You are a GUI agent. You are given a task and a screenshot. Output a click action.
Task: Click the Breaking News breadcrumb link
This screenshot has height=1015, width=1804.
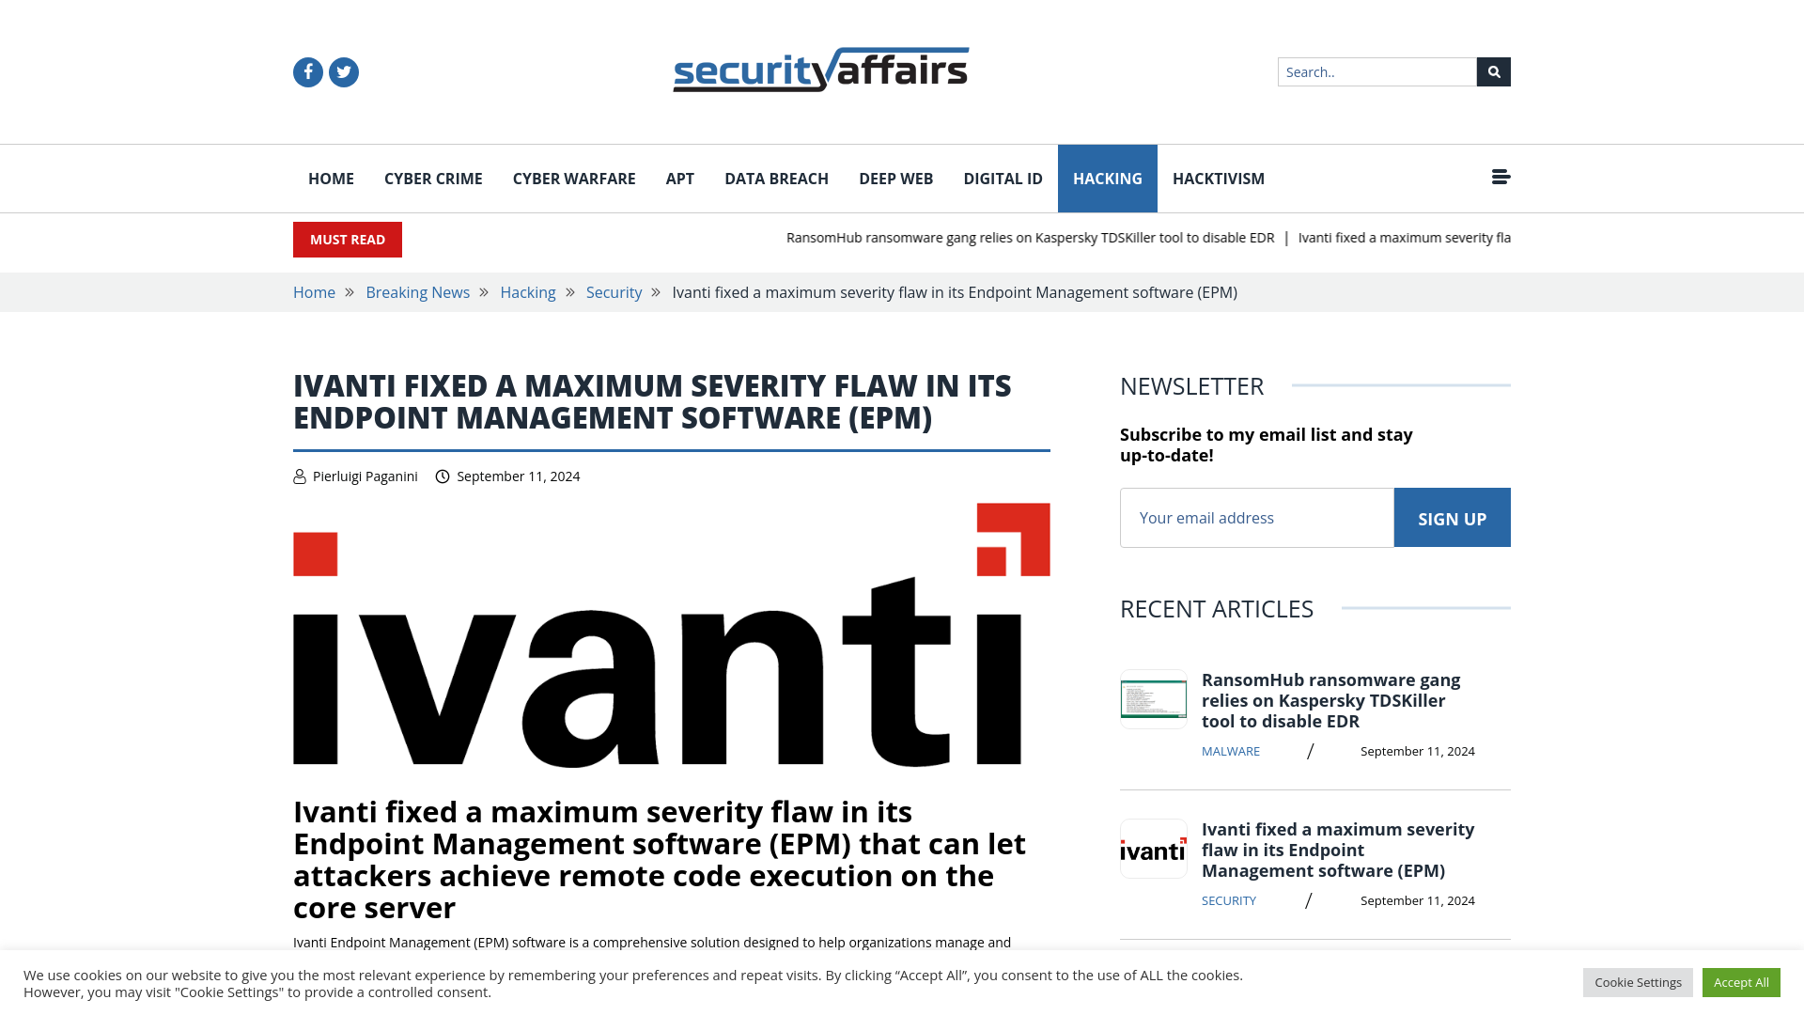417,291
